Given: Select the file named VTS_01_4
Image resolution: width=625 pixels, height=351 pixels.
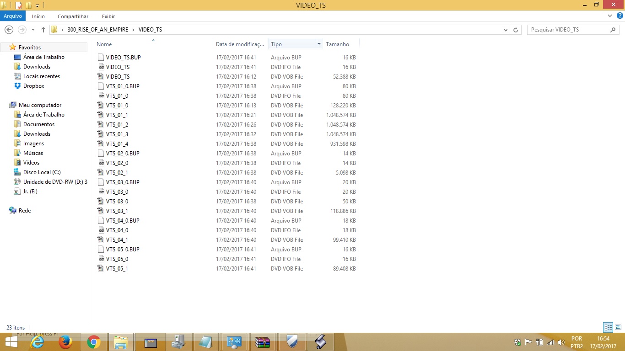Looking at the screenshot, I should 117,144.
